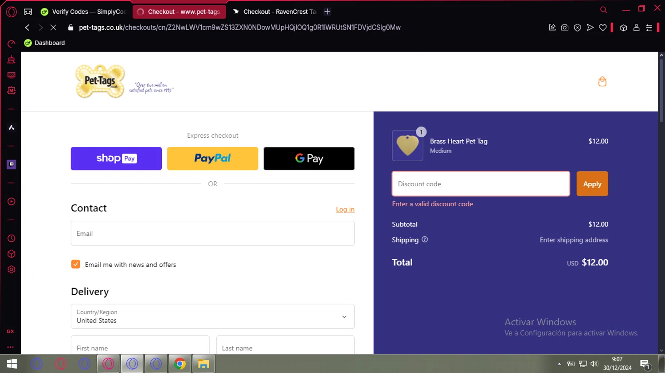Screen dimensions: 665x373
Task: Click the Log in link
Action: pyautogui.click(x=345, y=209)
